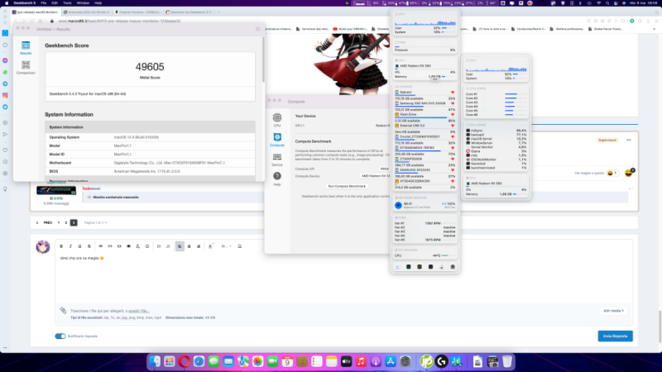Expand the Altri media dropdown
Viewport: 662px width, 372px height.
pos(614,311)
